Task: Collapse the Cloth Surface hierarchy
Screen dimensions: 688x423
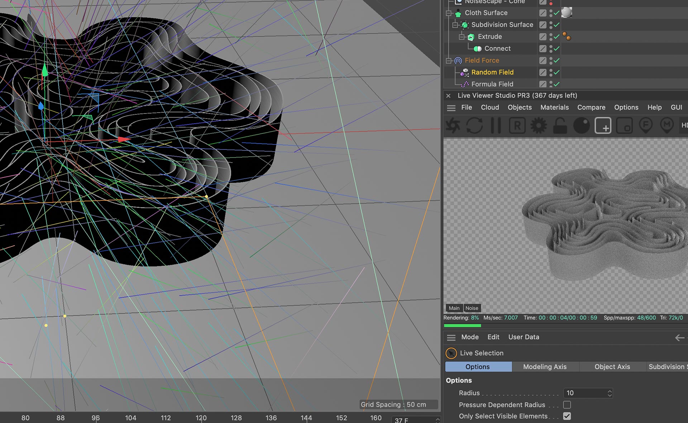Action: [x=448, y=13]
